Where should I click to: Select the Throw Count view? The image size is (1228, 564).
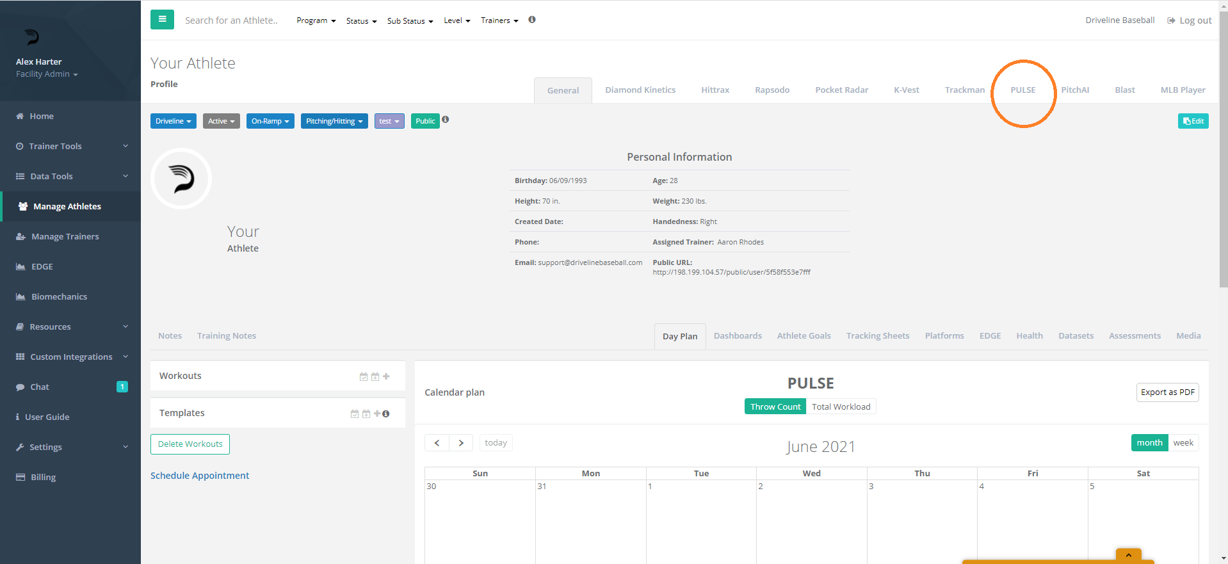coord(775,407)
